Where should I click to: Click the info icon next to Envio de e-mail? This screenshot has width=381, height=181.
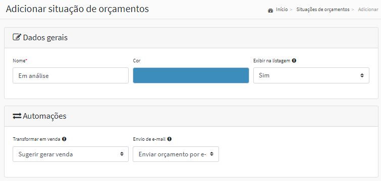(x=170, y=139)
